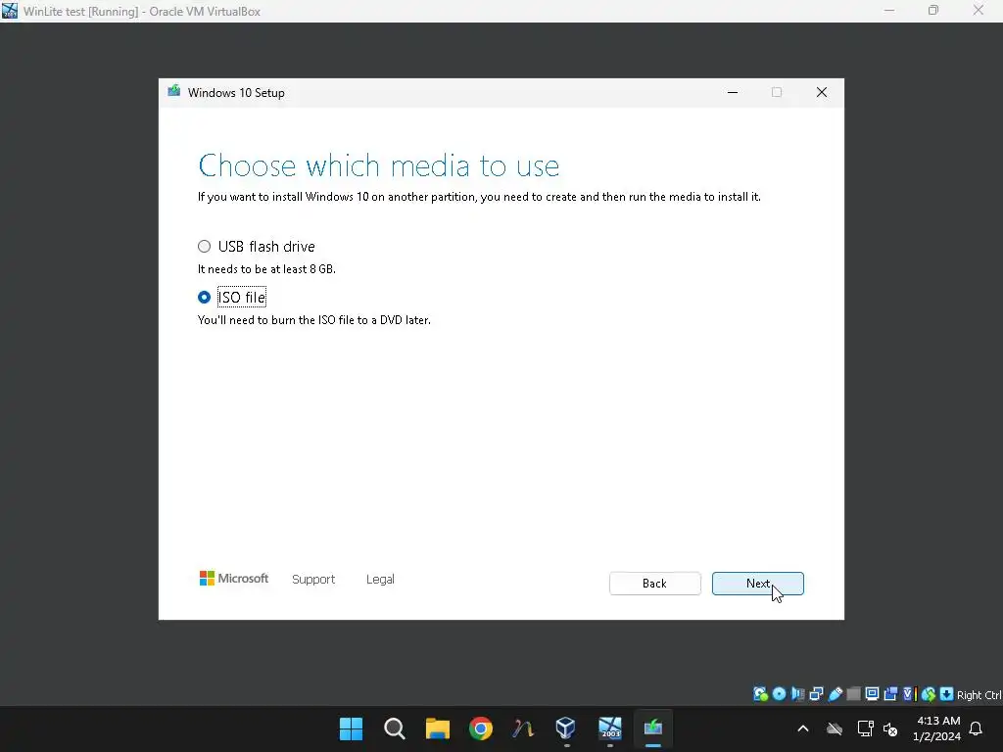Image resolution: width=1003 pixels, height=752 pixels.
Task: Go Back in Windows 10 Setup
Action: [x=654, y=584]
